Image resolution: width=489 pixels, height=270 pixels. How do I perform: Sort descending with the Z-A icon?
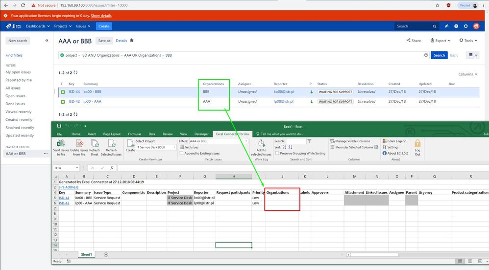tap(291, 147)
